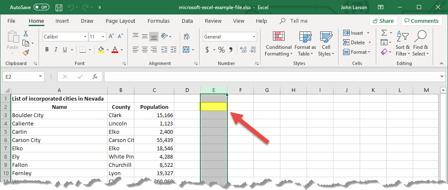
Task: Select the yellow highlighted cell E2
Action: coord(214,107)
